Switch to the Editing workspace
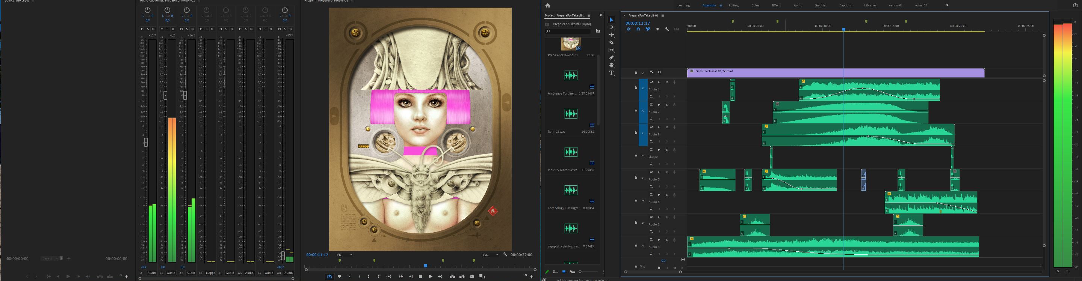Screen dimensions: 1082x281 [734, 6]
